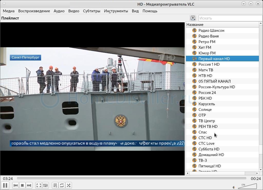
Task: Open the Субтитры menu
Action: tap(92, 11)
